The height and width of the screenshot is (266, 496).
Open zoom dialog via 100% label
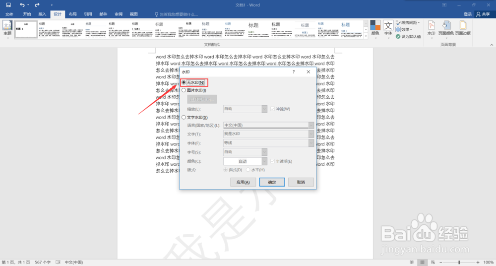489,263
